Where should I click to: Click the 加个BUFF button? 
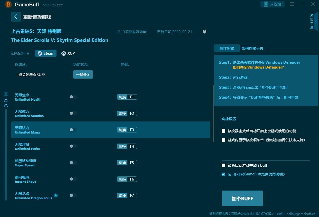[x=242, y=198]
